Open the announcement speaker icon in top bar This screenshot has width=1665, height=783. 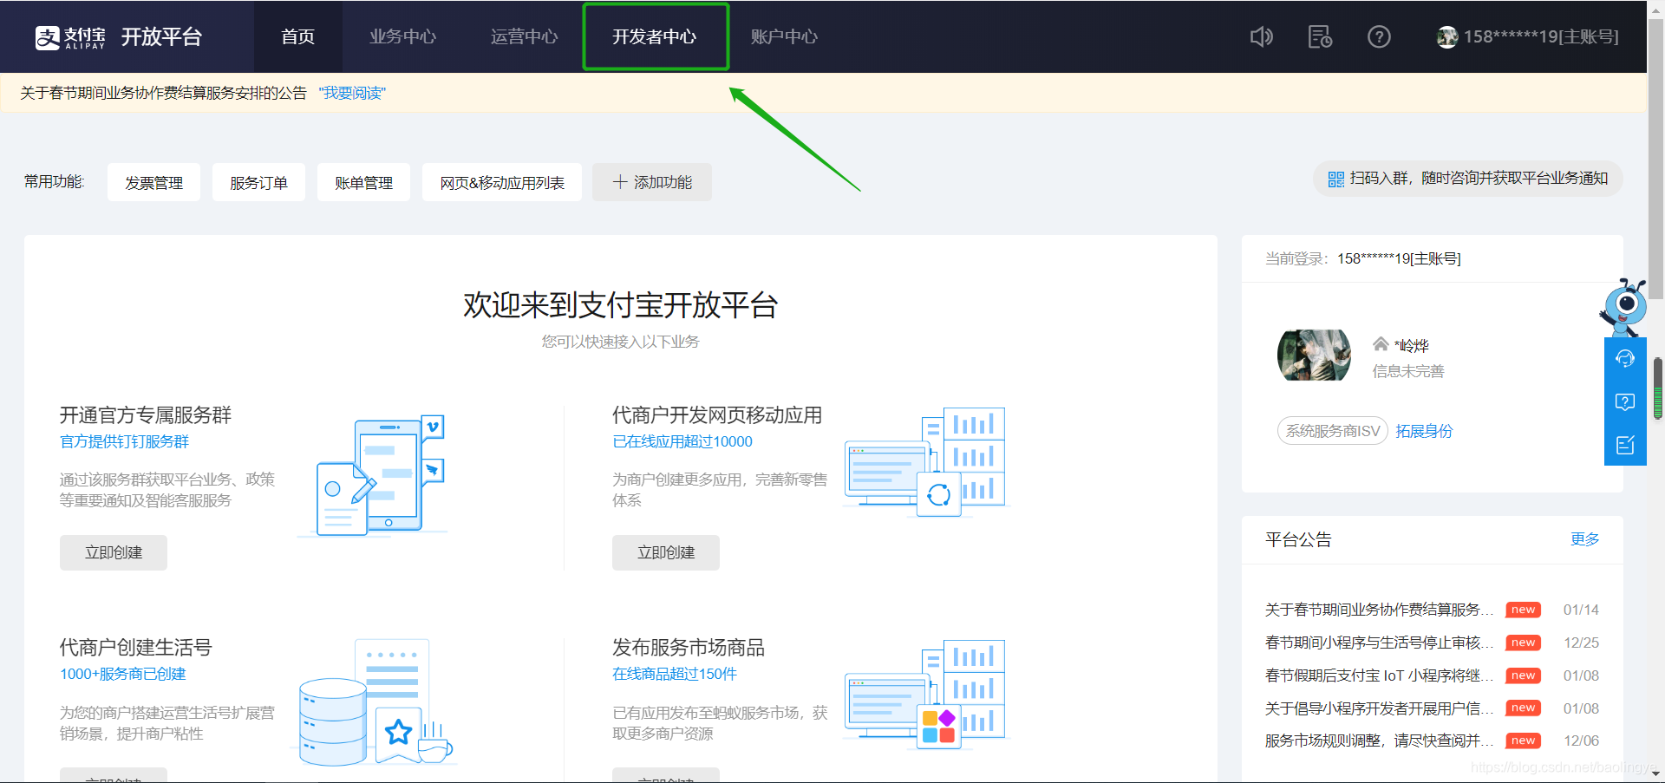click(x=1262, y=36)
